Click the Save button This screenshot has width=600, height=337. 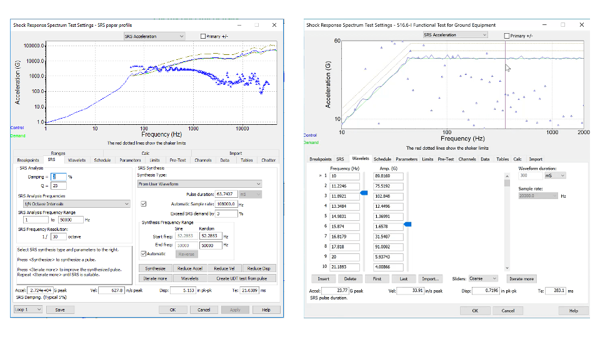pyautogui.click(x=60, y=310)
